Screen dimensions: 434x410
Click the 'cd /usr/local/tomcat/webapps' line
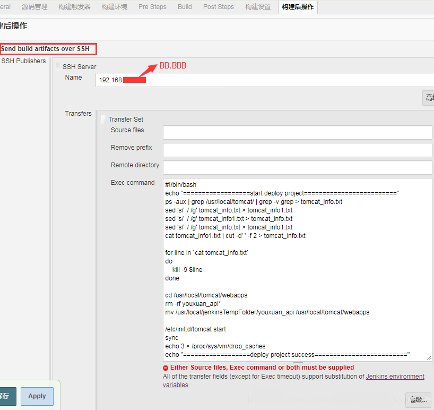(206, 295)
